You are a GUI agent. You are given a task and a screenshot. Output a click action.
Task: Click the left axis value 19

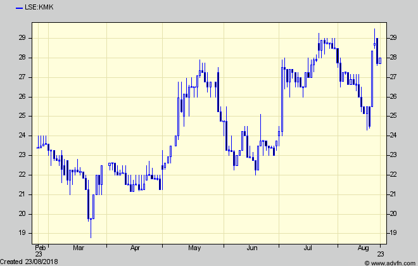tap(22, 233)
